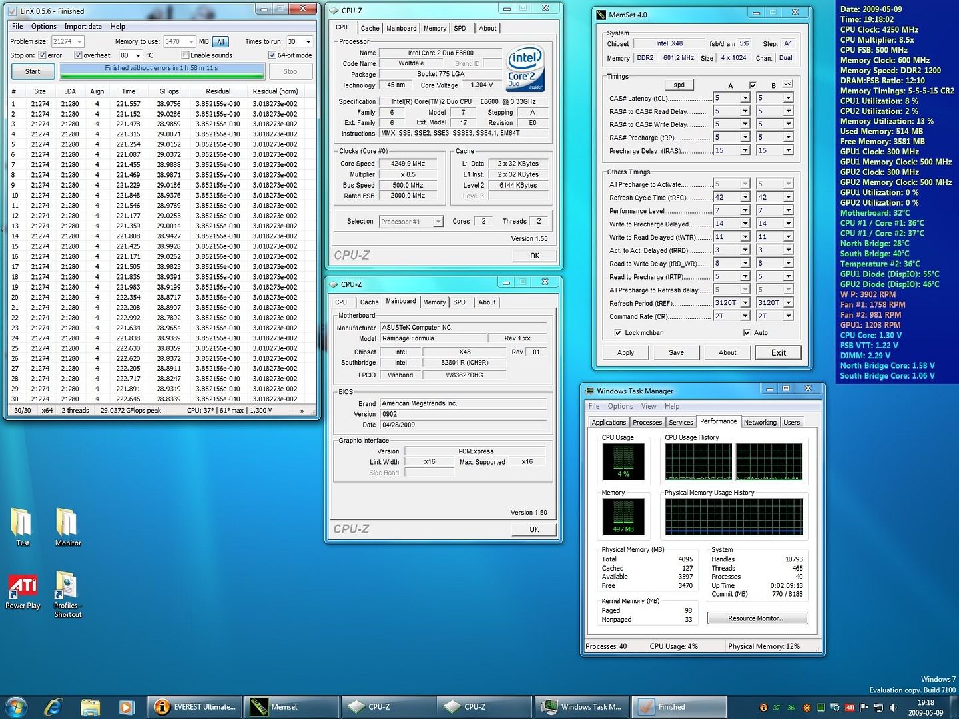Switch to Memset taskbar item

point(292,707)
